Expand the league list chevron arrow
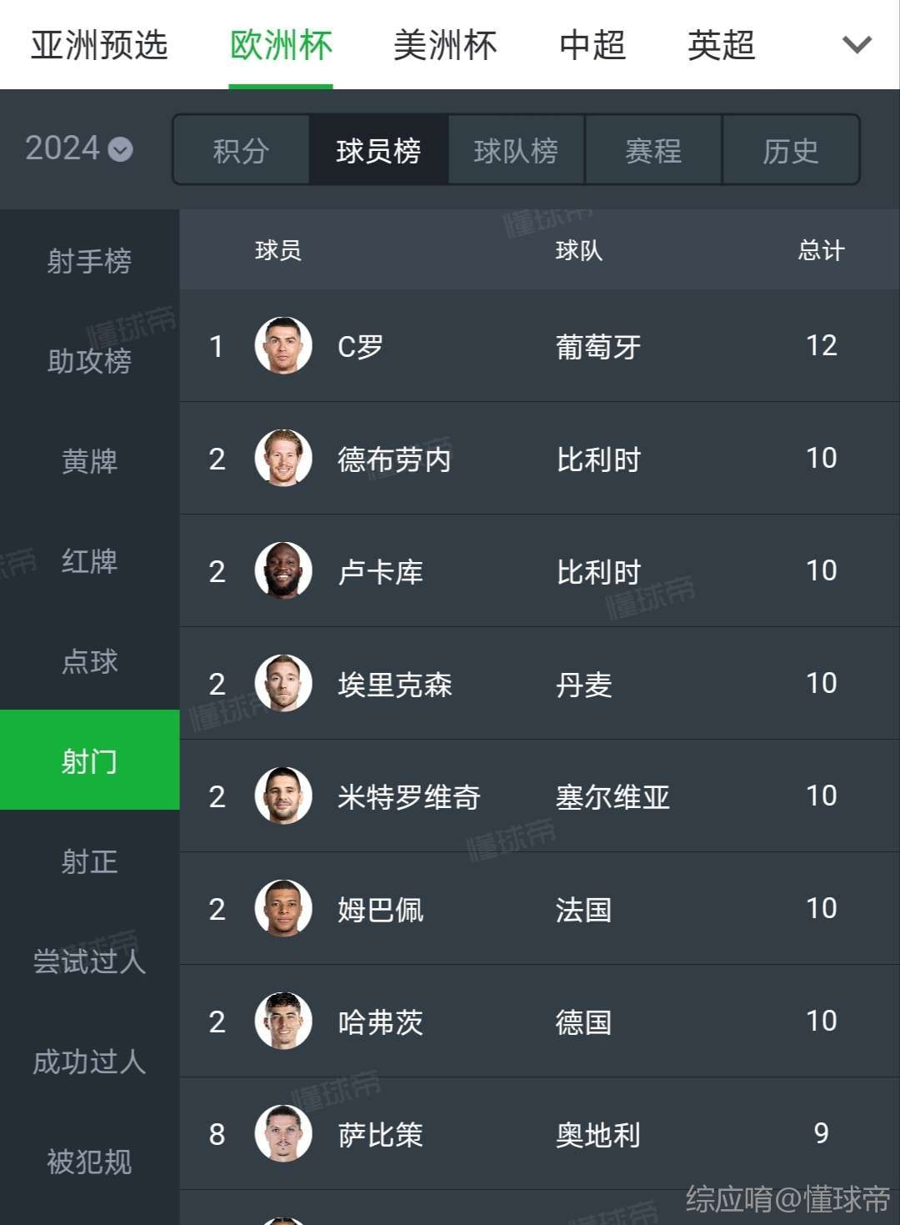 pyautogui.click(x=857, y=44)
